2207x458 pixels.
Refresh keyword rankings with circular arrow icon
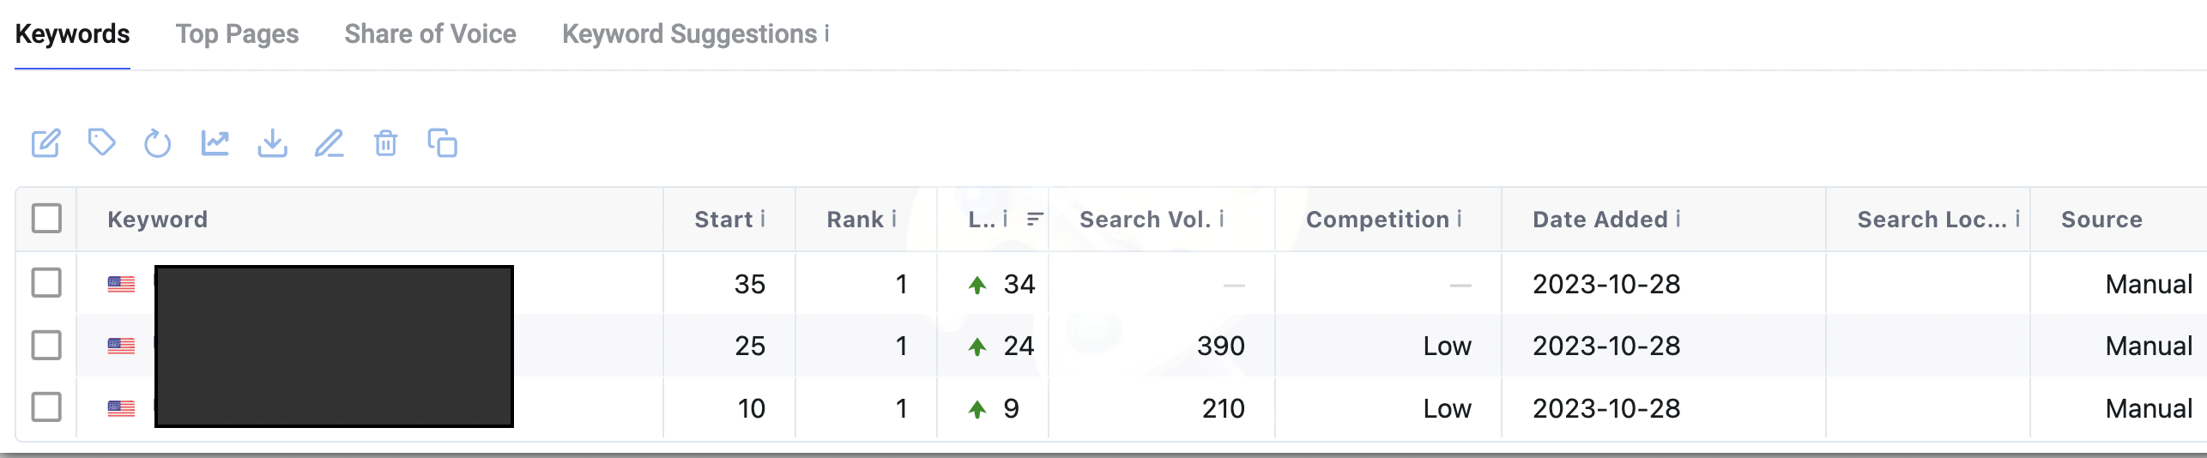click(158, 143)
